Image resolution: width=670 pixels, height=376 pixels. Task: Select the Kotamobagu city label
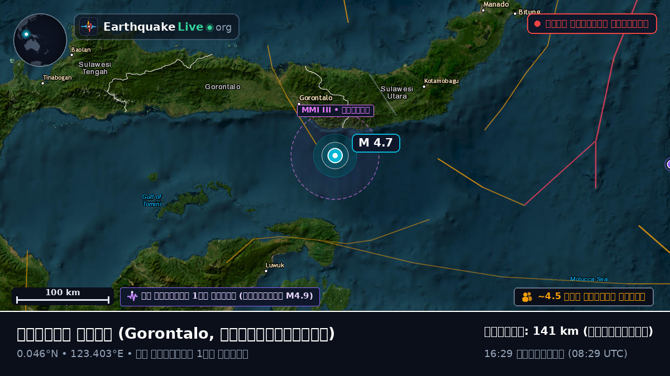click(441, 81)
